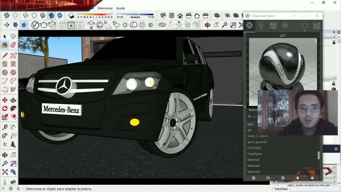Image resolution: width=341 pixels, height=192 pixels.
Task: Open Geometry category in Asset Editor
Action: (x=273, y=26)
